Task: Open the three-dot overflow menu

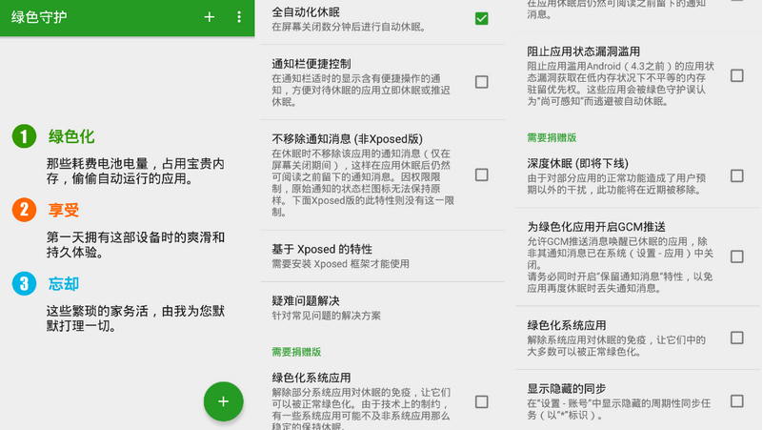Action: click(239, 18)
